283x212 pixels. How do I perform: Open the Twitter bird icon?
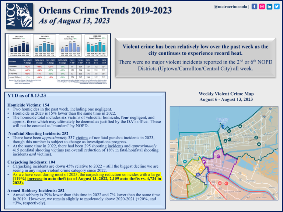(x=276, y=7)
